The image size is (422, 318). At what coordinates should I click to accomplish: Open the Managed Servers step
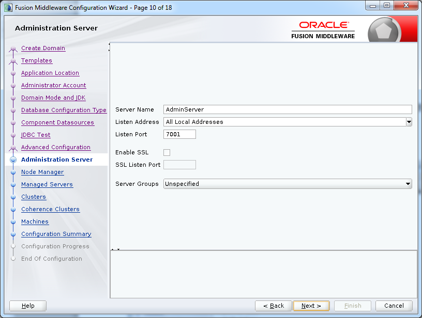(47, 184)
